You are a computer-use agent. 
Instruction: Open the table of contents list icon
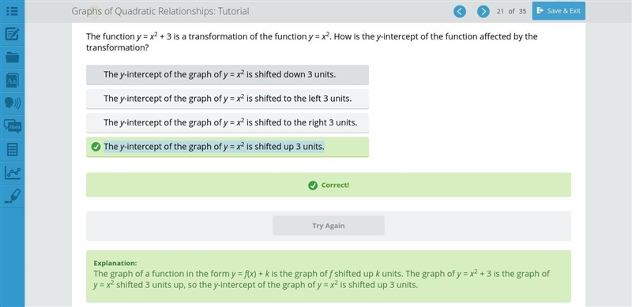click(12, 11)
